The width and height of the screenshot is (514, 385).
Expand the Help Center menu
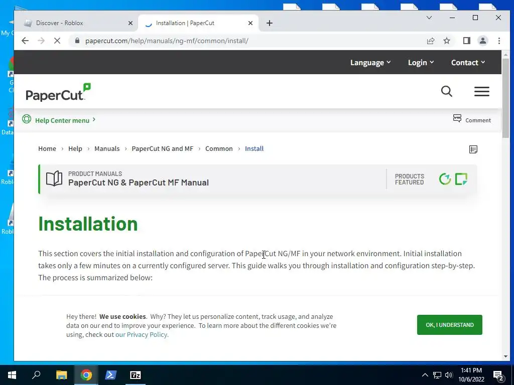coord(65,120)
